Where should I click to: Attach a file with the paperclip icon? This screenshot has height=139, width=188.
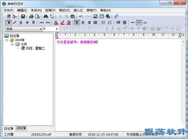click(116, 16)
